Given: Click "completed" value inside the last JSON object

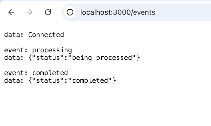Looking at the screenshot, I should click(x=90, y=81).
